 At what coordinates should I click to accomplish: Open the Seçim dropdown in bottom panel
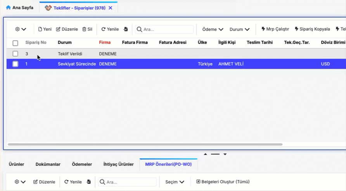(175, 182)
